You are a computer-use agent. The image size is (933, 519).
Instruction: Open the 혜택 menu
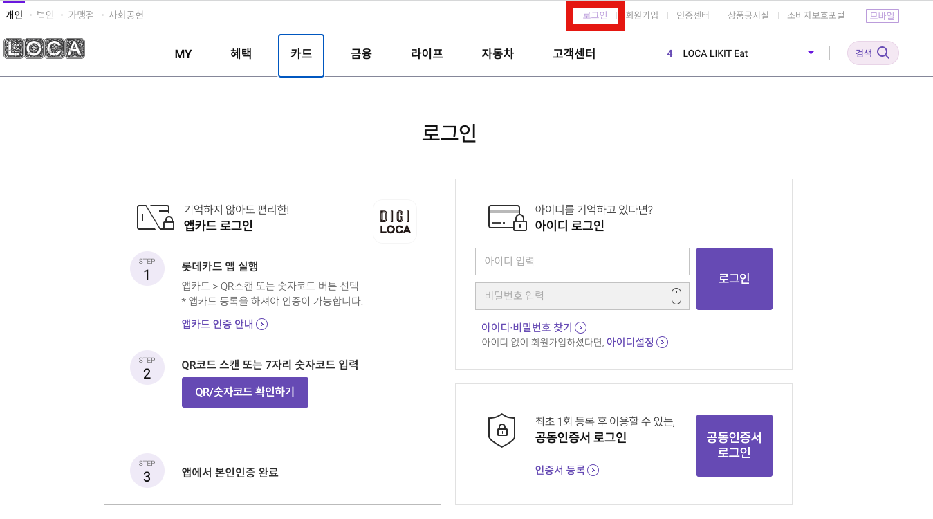click(241, 53)
